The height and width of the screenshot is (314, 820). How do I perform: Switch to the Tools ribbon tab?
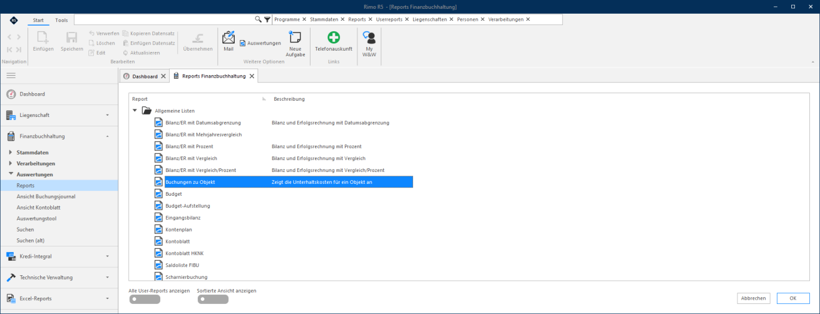point(61,20)
